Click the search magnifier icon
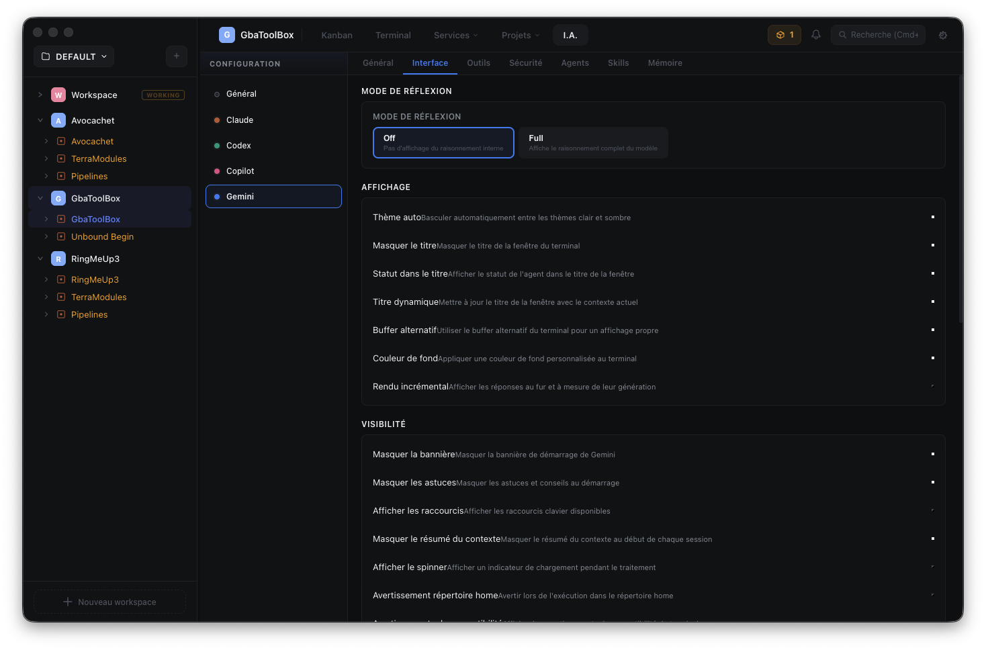Image resolution: width=986 pixels, height=650 pixels. (842, 35)
